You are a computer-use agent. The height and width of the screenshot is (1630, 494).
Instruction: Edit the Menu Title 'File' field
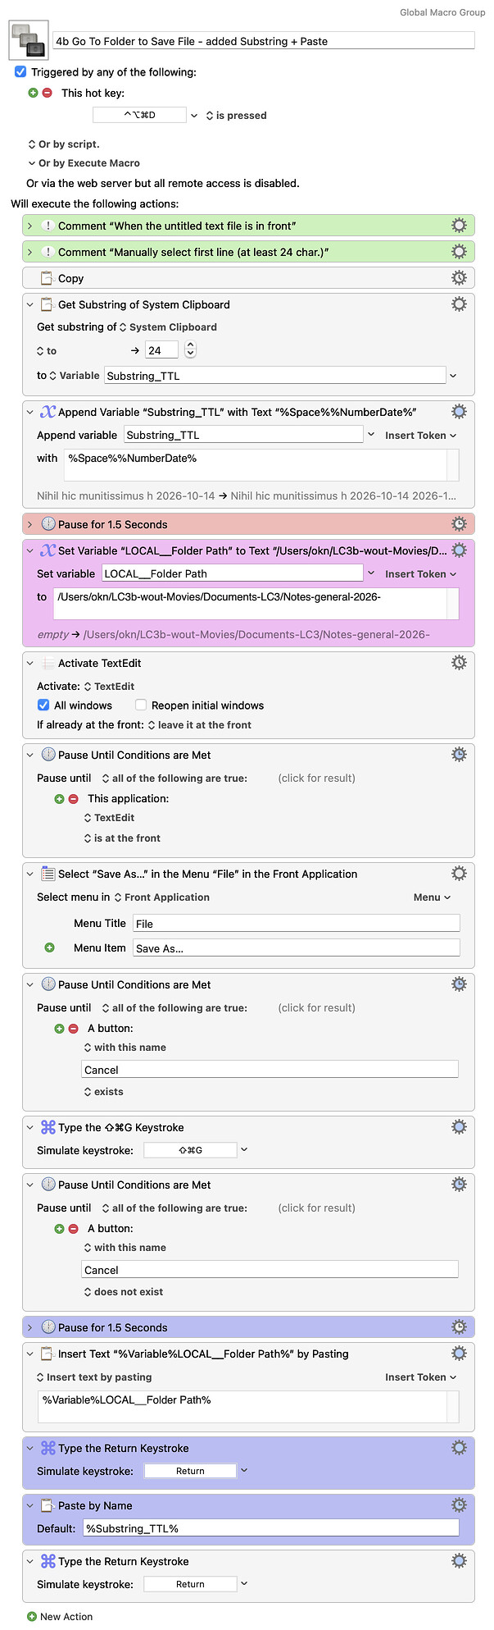[296, 924]
